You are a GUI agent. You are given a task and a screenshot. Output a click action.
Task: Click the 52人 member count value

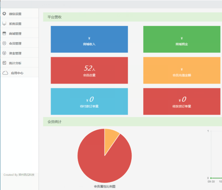pos(90,68)
